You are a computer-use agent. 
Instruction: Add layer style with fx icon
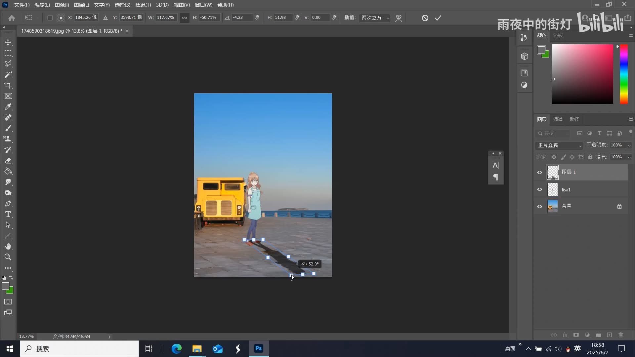(x=565, y=335)
